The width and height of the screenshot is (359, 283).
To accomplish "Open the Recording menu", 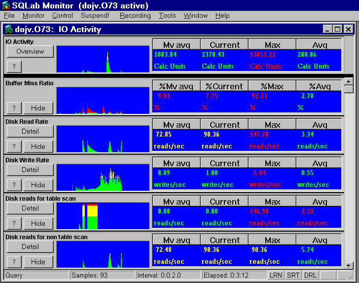I will [135, 16].
